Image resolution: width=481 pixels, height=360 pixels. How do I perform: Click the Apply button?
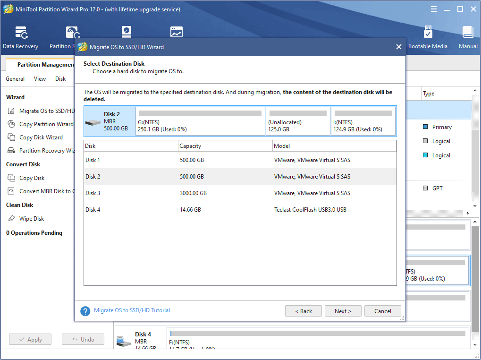pyautogui.click(x=30, y=339)
